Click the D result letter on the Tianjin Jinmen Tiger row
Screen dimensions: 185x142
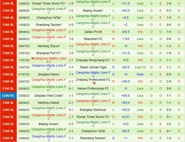coord(113,67)
